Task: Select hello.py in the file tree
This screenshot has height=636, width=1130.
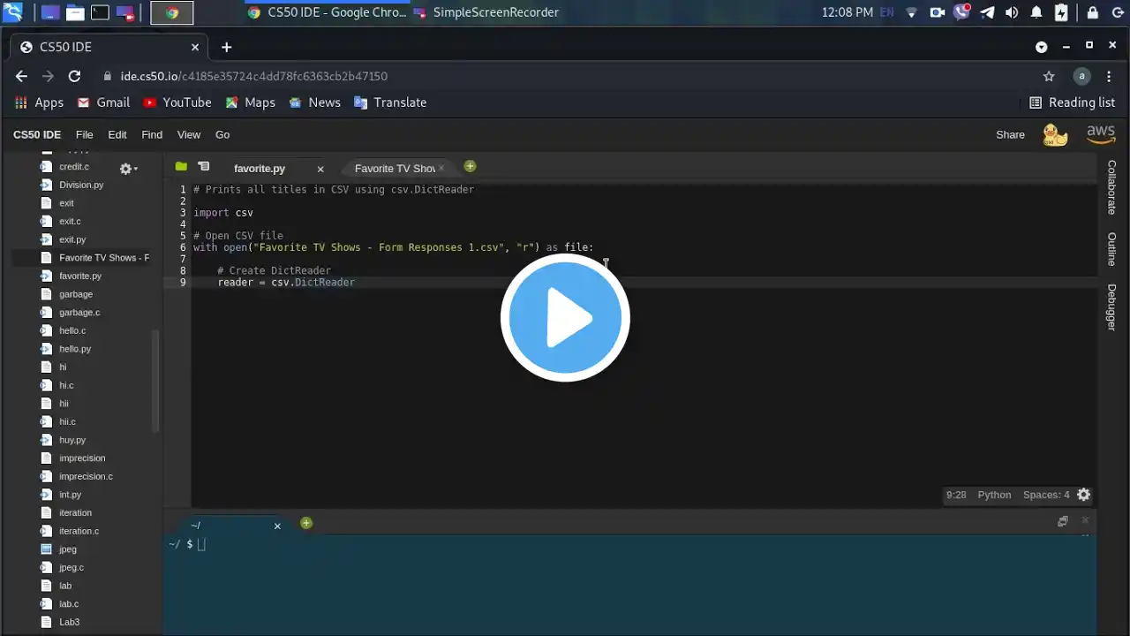Action: coord(75,349)
